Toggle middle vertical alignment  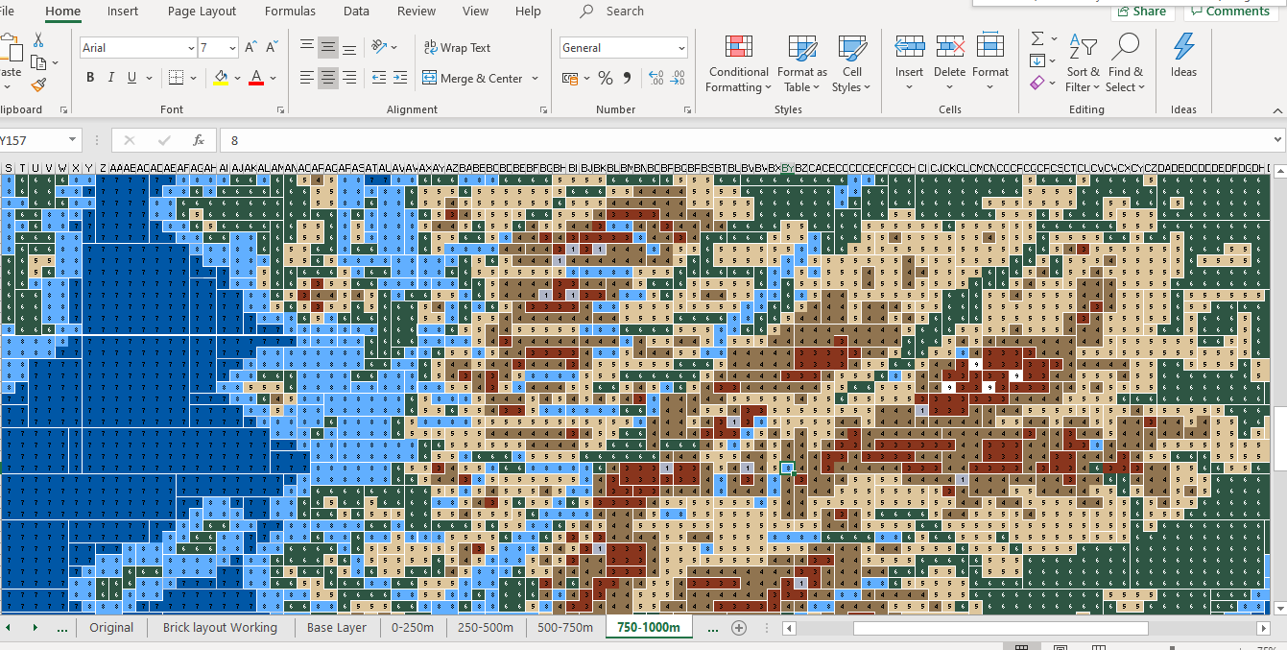coord(328,47)
